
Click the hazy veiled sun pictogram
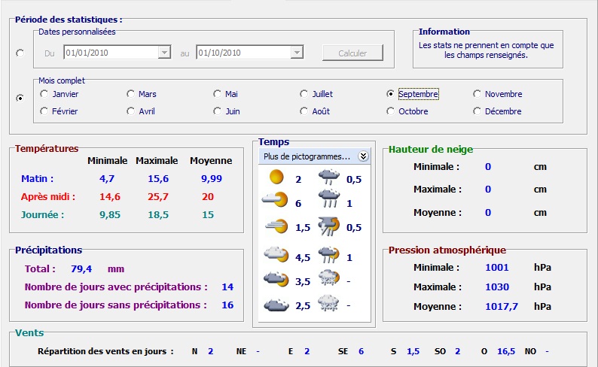pyautogui.click(x=276, y=226)
